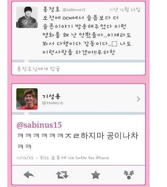Select the @sabinus15 handle beside 홍정호
The height and width of the screenshot is (187, 167).
point(74,10)
